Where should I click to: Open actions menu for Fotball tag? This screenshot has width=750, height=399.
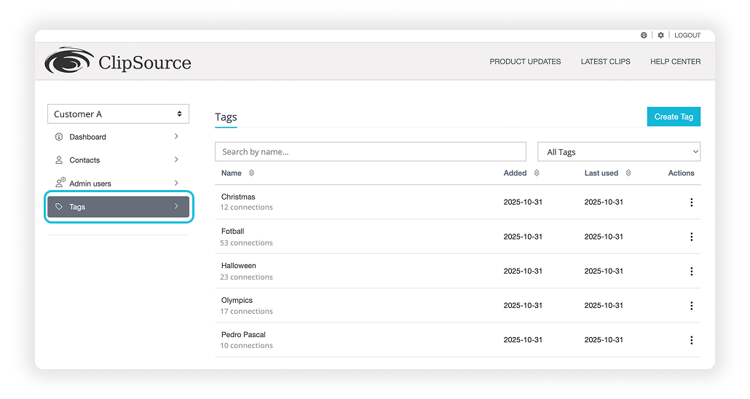(x=691, y=237)
